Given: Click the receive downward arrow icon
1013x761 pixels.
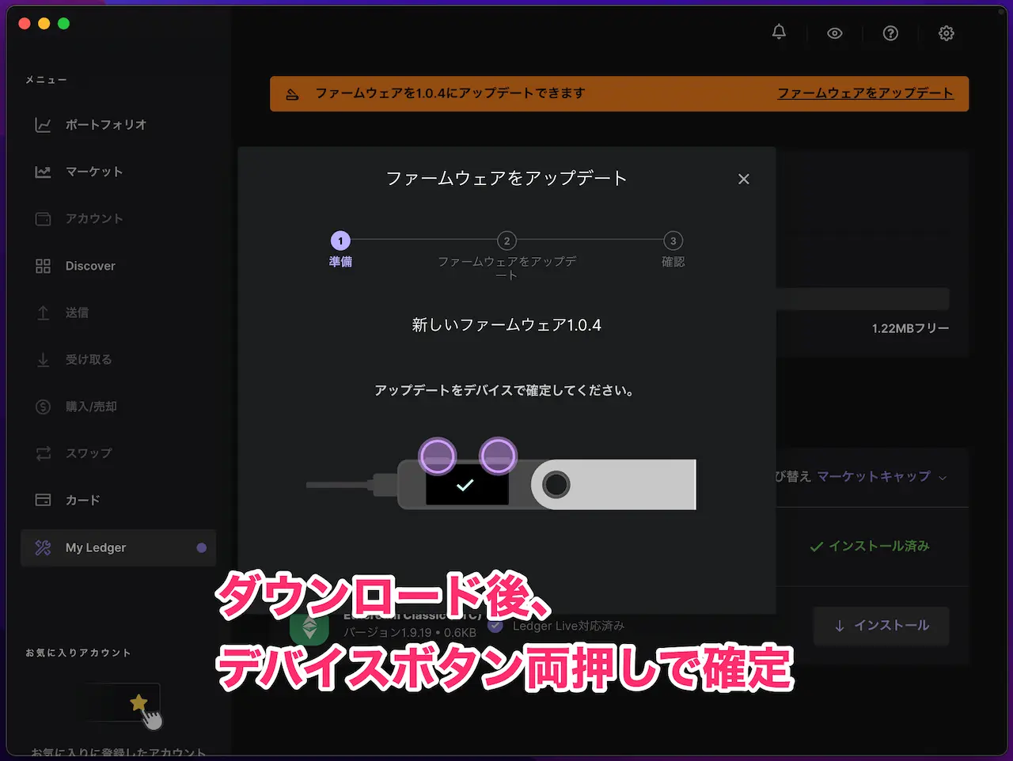Looking at the screenshot, I should [x=44, y=359].
